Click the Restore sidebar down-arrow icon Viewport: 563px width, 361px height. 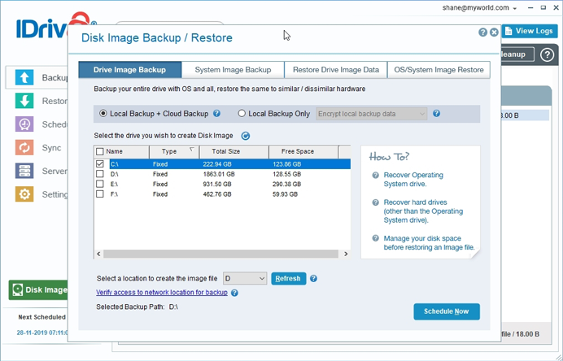24,101
